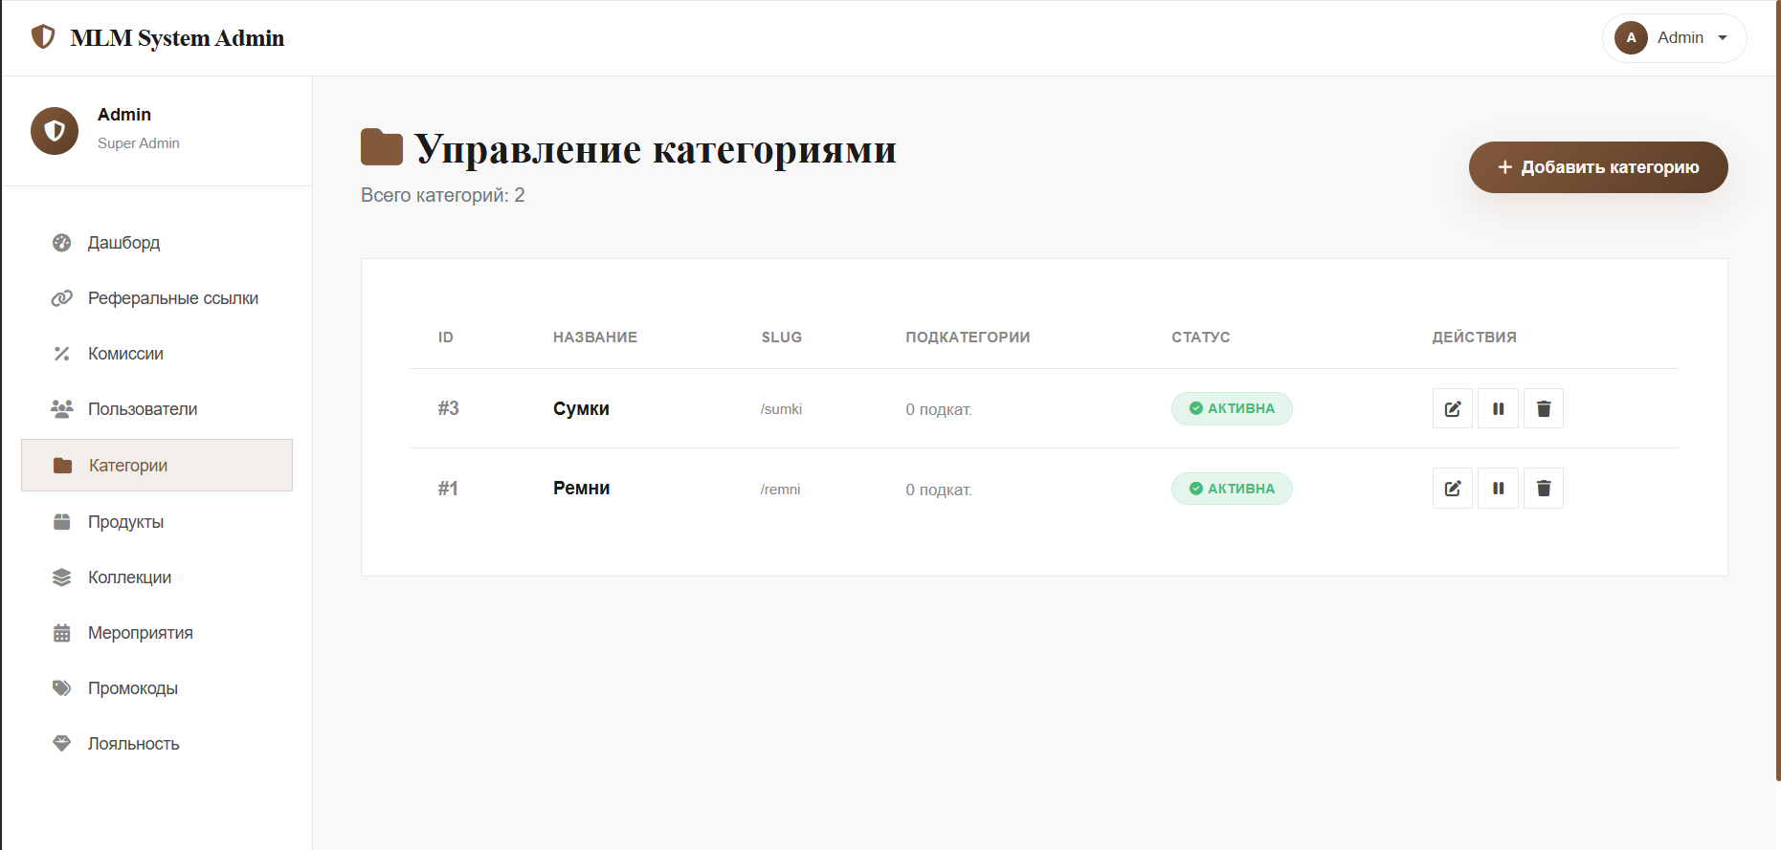This screenshot has width=1781, height=850.
Task: Click the category name Сумки
Action: [x=581, y=408]
